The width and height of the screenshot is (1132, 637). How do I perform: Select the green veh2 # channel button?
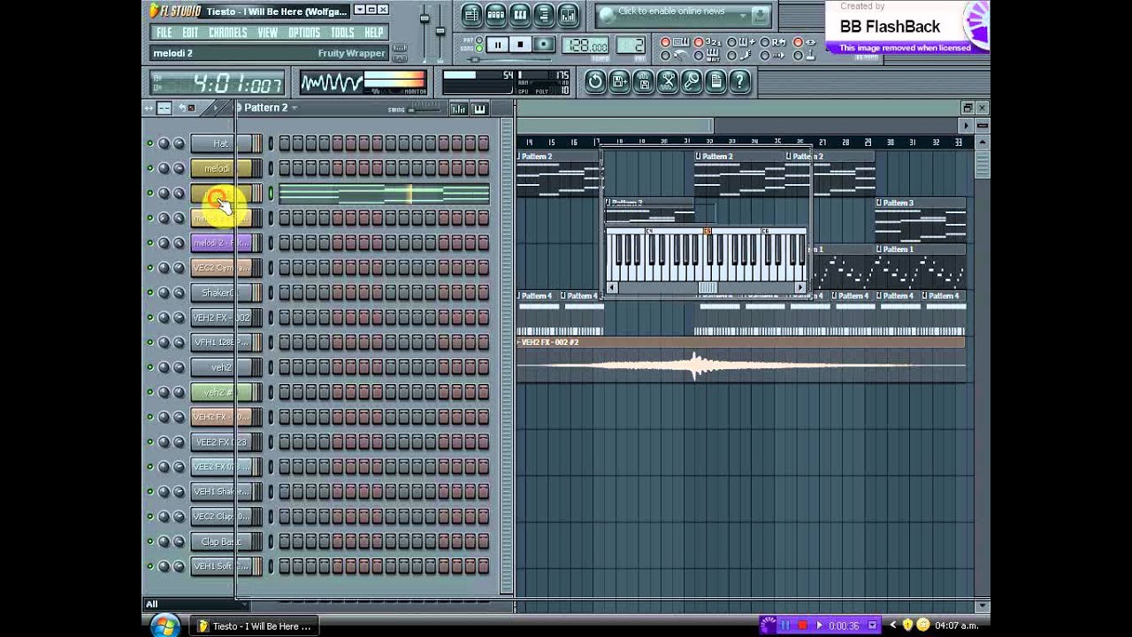coord(220,392)
